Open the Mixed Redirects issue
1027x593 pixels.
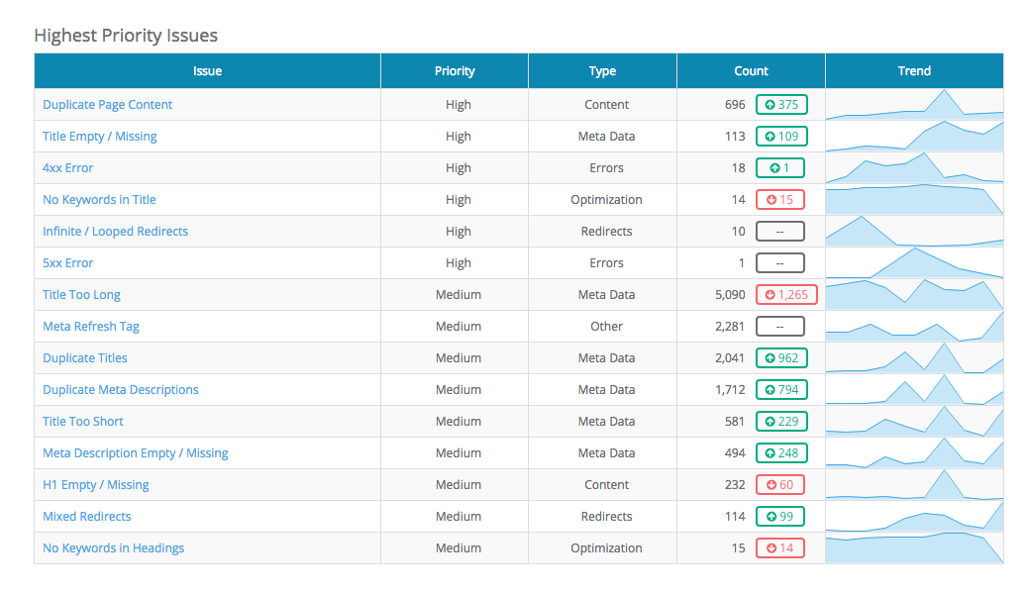click(x=86, y=517)
